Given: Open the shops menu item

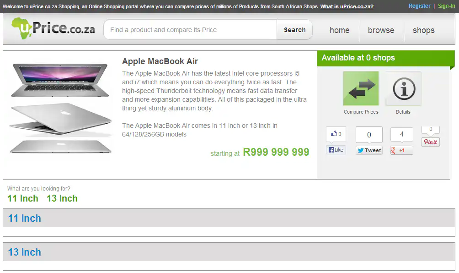Looking at the screenshot, I should (424, 30).
